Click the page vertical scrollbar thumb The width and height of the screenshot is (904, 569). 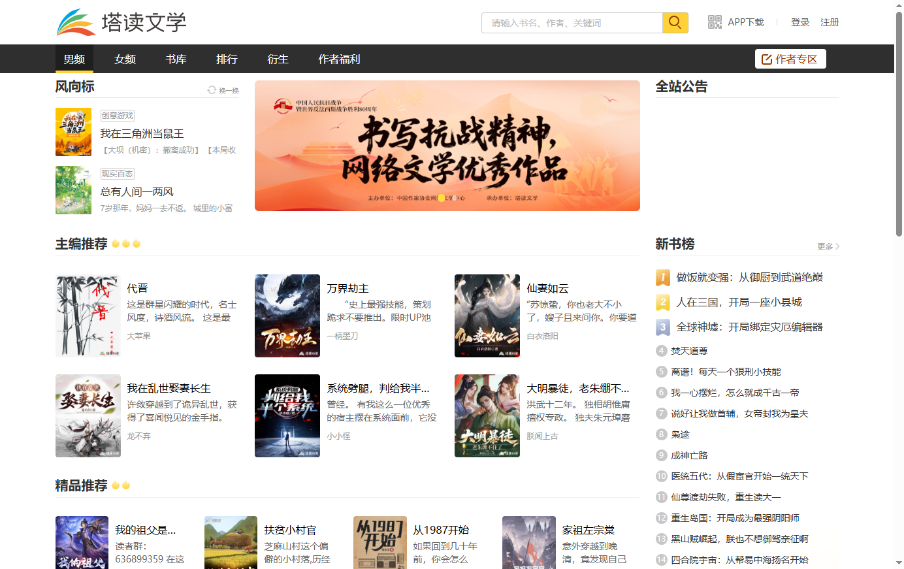click(899, 124)
